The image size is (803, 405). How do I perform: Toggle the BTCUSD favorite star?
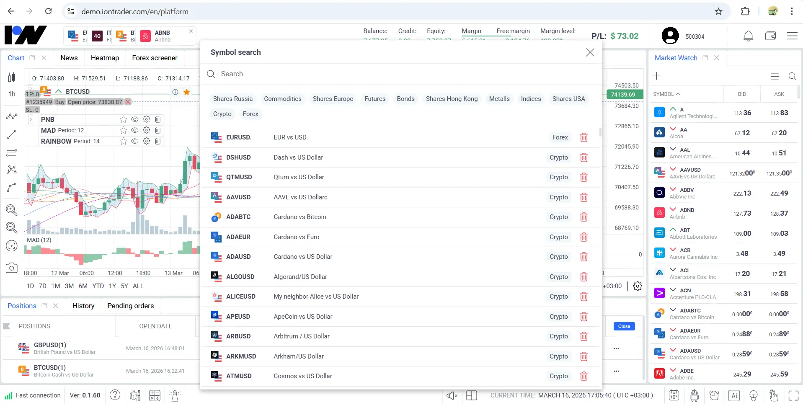pyautogui.click(x=187, y=92)
